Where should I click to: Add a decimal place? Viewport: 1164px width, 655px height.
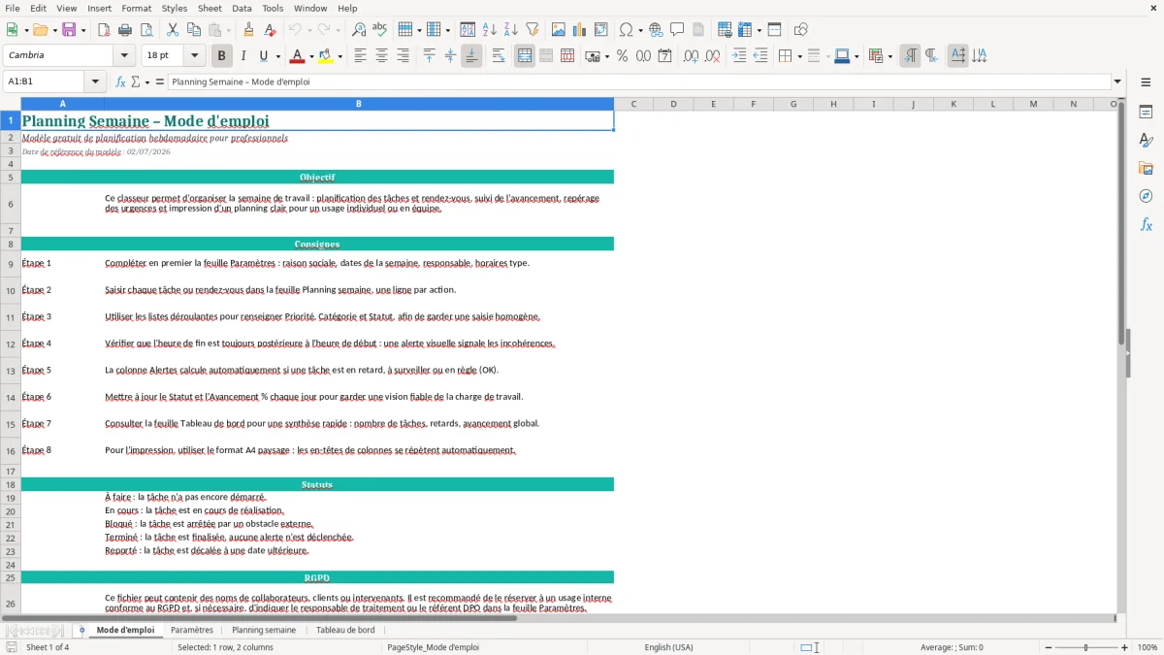691,55
